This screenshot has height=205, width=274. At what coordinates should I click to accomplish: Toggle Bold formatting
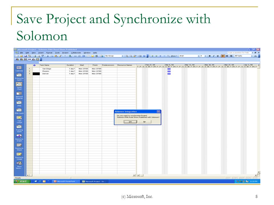(x=209, y=56)
